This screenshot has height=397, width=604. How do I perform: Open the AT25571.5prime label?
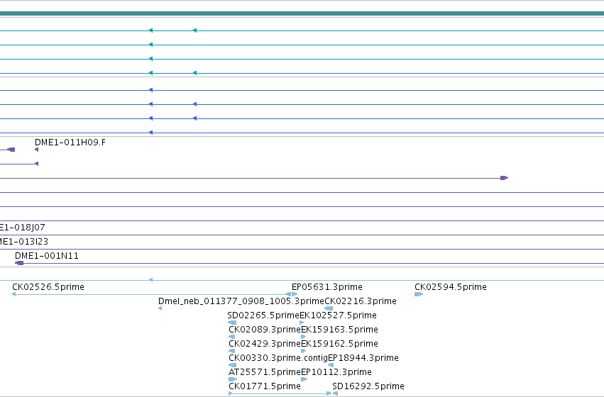click(265, 372)
